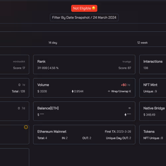The image size is (166, 166).
Task: Click the Interactions card
Action: [153, 64]
